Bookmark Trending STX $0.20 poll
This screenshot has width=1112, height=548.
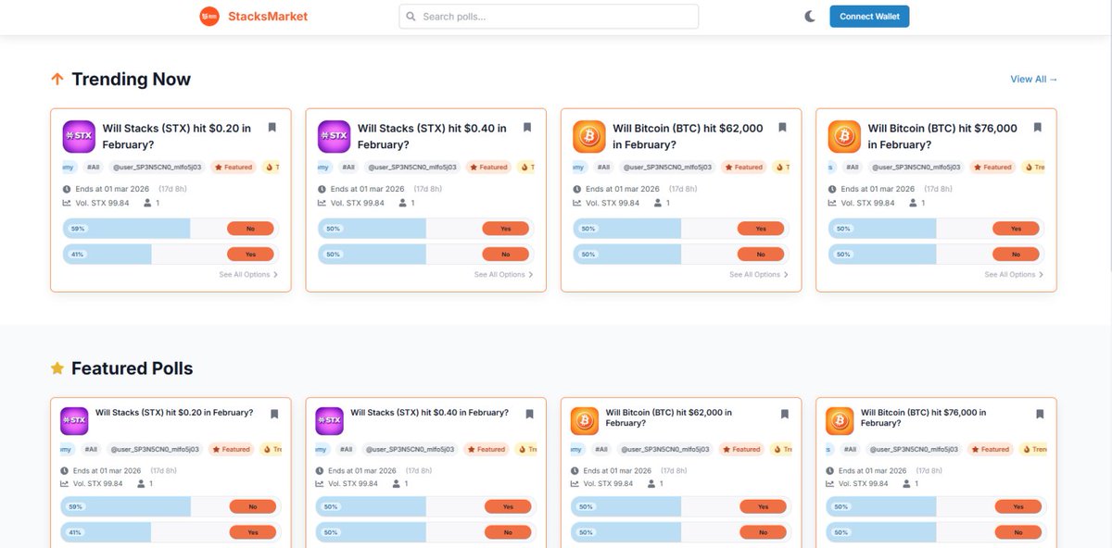(x=272, y=128)
